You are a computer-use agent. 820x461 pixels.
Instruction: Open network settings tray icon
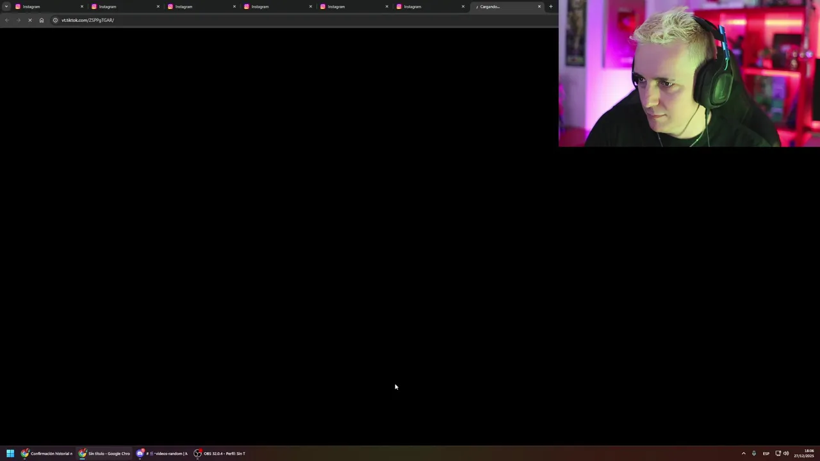pyautogui.click(x=778, y=453)
